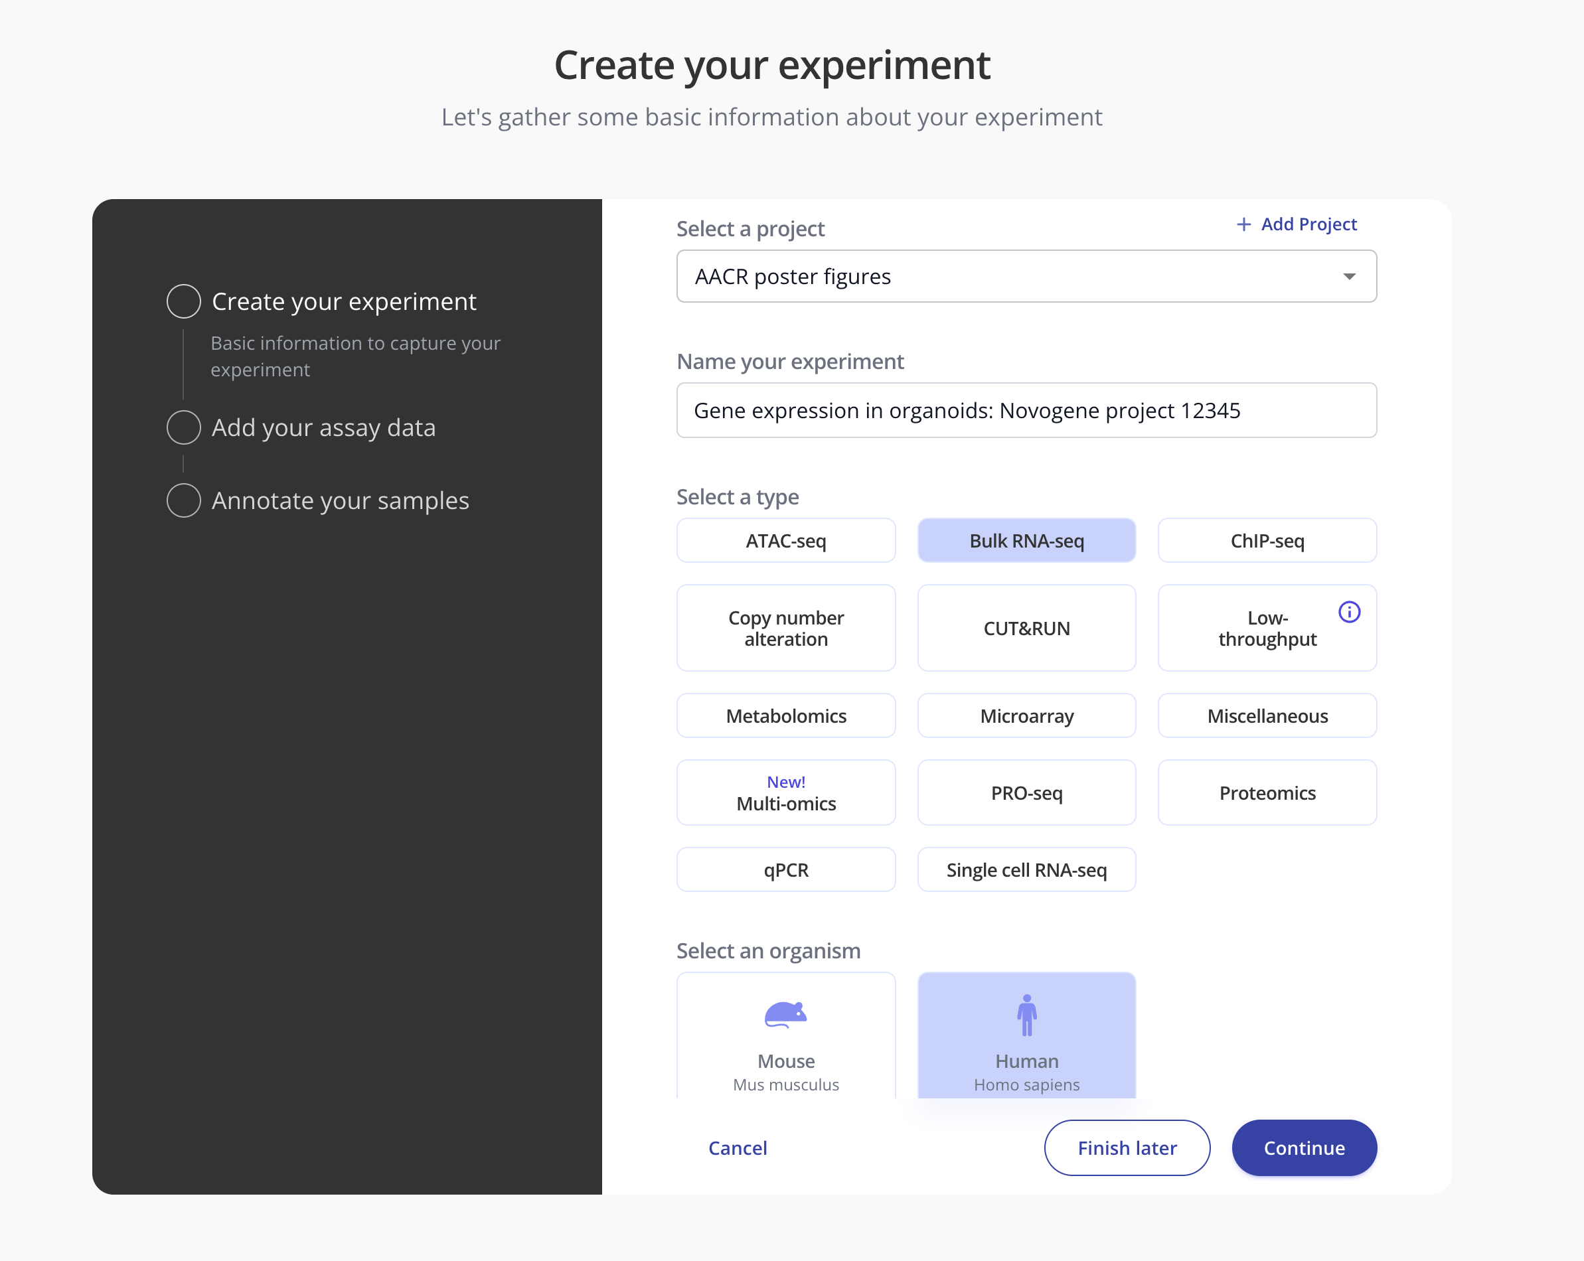1584x1261 pixels.
Task: Go to Add your assay data step
Action: pyautogui.click(x=323, y=427)
